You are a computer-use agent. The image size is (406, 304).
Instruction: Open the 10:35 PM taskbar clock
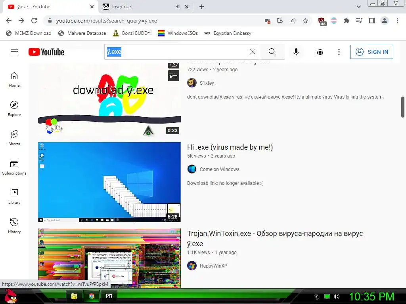tap(371, 296)
